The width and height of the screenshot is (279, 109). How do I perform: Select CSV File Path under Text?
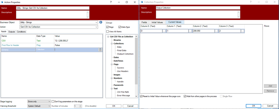[x=123, y=92]
